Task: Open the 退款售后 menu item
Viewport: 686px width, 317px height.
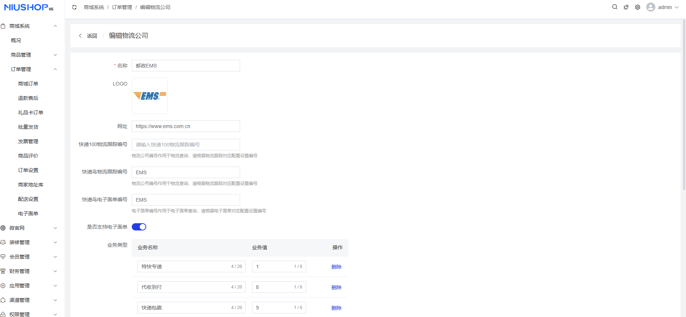Action: click(x=28, y=98)
